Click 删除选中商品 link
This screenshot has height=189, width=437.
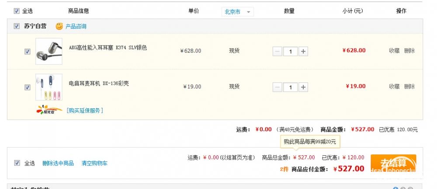tap(58, 163)
